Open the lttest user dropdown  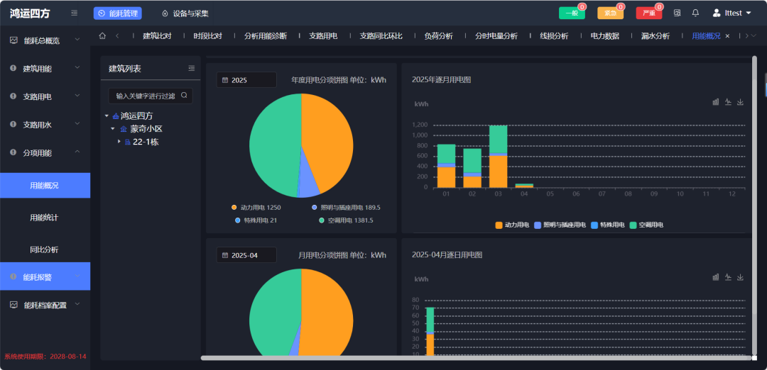tap(731, 13)
